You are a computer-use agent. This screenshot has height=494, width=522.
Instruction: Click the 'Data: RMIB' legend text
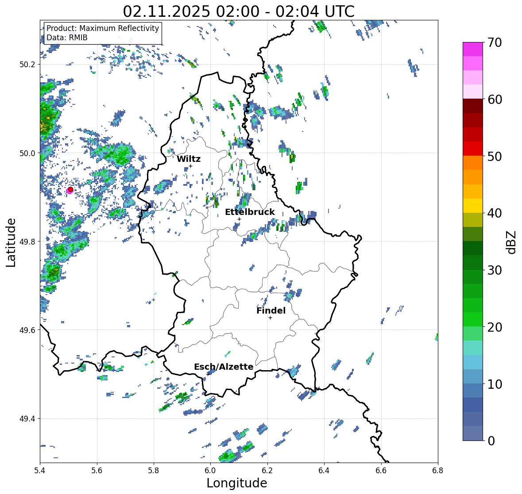pos(67,38)
